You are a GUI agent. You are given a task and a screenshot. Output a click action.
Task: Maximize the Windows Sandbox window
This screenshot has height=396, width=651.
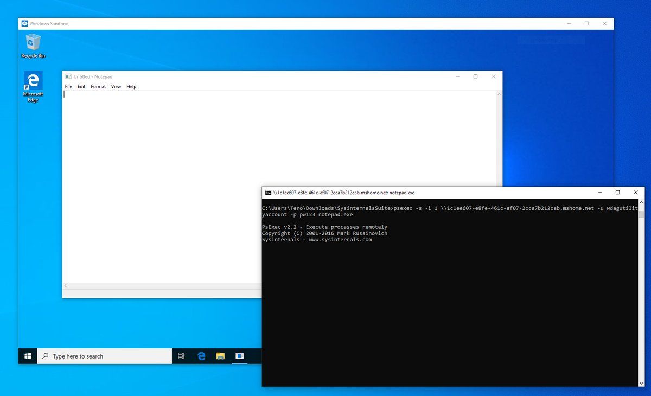pos(587,24)
